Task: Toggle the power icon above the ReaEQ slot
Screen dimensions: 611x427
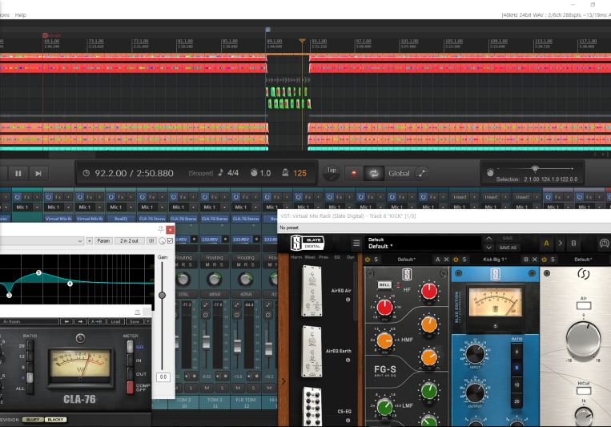Action: point(111,197)
